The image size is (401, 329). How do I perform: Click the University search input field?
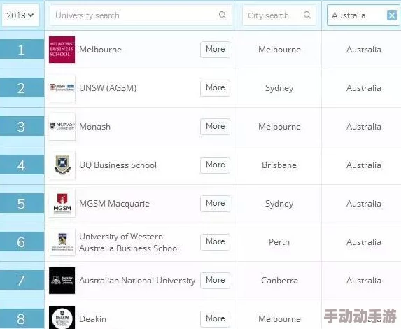141,15
